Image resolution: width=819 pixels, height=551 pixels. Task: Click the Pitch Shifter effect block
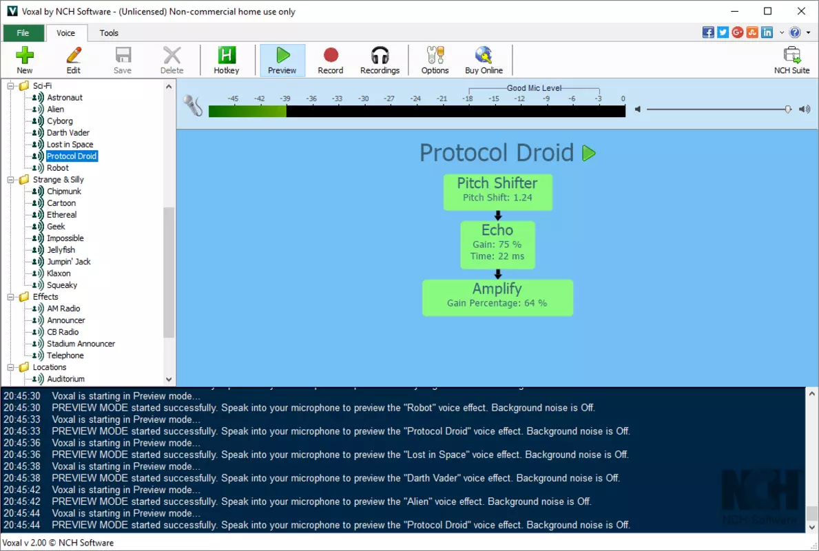tap(498, 192)
